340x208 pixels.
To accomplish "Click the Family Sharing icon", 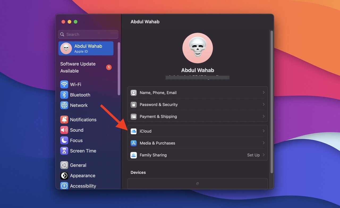I will (134, 155).
